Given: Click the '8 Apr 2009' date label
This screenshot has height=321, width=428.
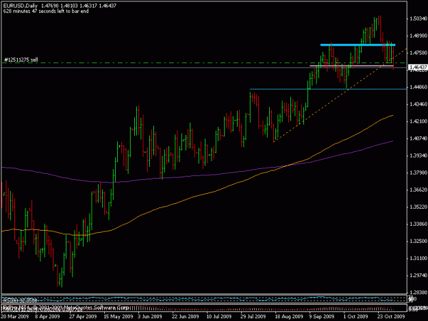Looking at the screenshot, I should coord(47,316).
